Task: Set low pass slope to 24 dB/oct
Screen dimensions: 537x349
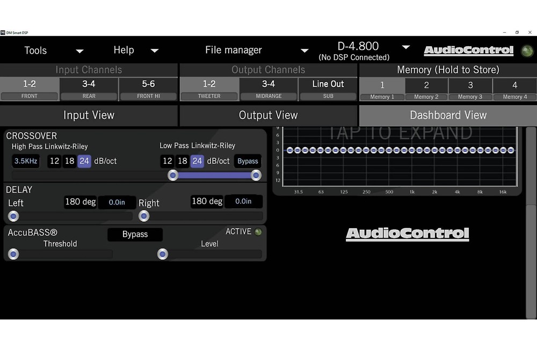Action: point(197,161)
